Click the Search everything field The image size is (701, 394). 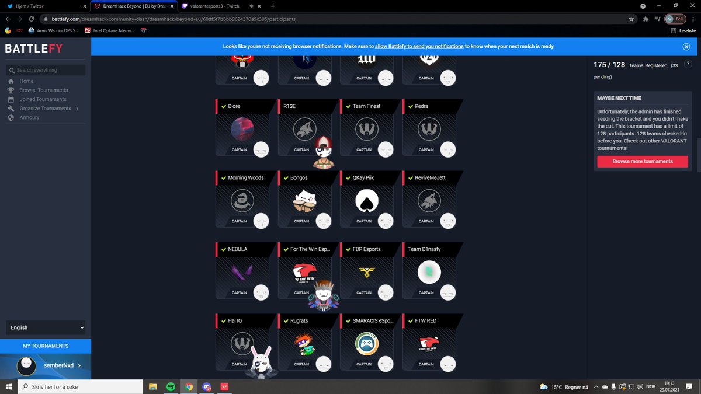click(46, 70)
